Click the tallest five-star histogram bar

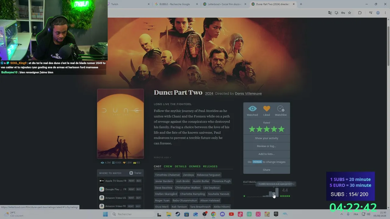tap(277, 193)
